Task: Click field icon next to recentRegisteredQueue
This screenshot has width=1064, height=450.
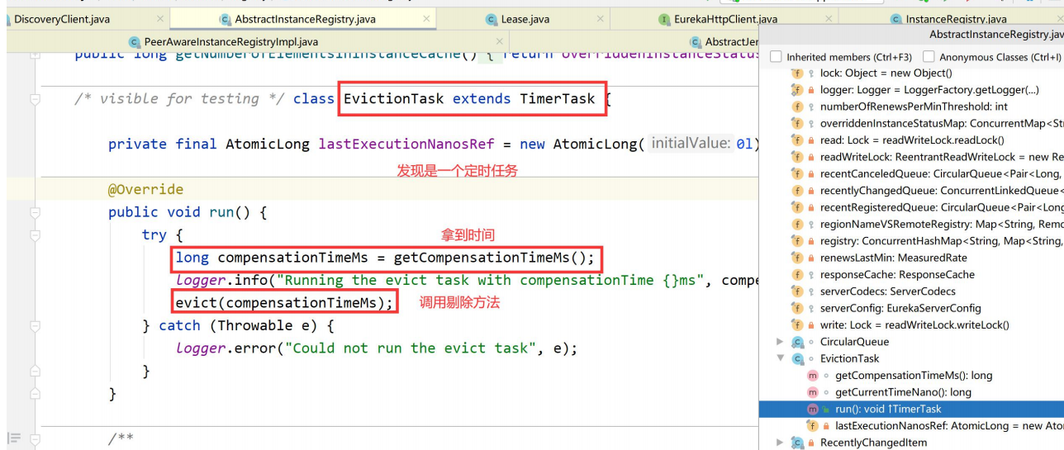Action: [x=797, y=207]
